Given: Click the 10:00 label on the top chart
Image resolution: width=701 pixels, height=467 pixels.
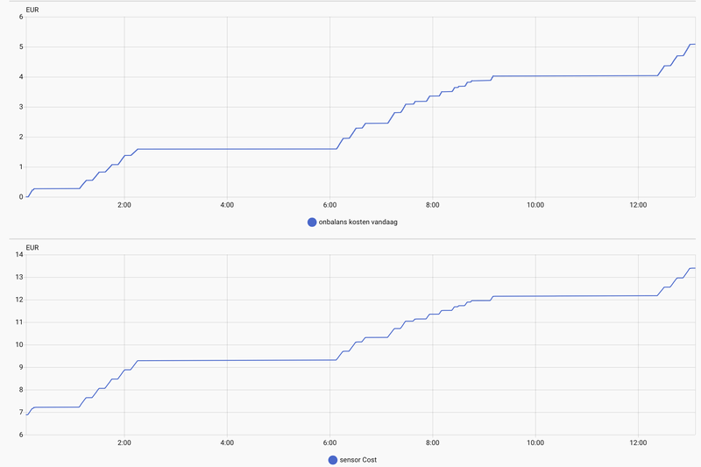Looking at the screenshot, I should pyautogui.click(x=535, y=205).
